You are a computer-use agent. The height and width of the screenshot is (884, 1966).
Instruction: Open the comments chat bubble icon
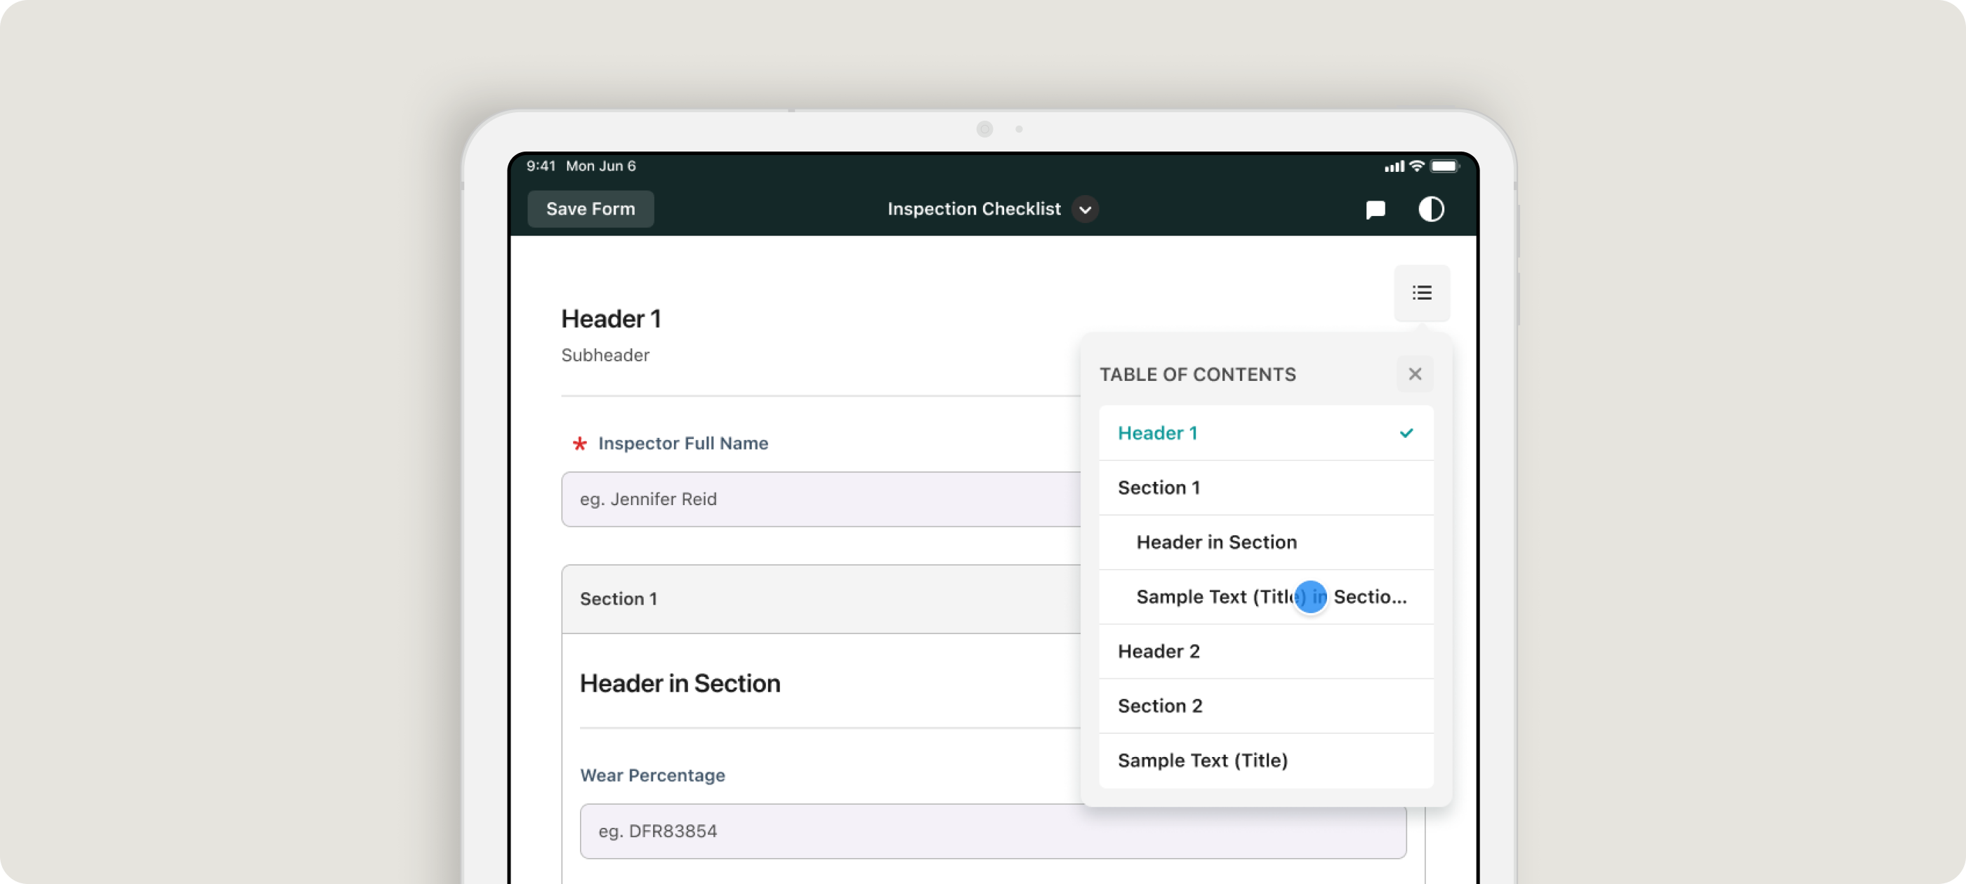pos(1375,210)
